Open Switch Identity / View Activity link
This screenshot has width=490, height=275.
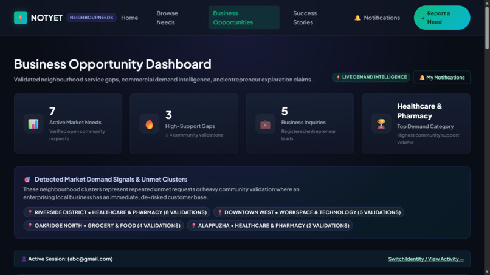pyautogui.click(x=426, y=259)
